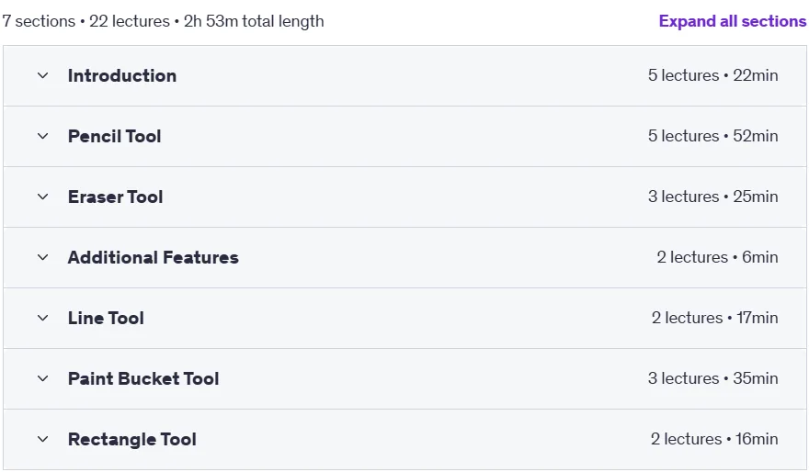
Task: Open the Introduction section title
Action: point(122,75)
